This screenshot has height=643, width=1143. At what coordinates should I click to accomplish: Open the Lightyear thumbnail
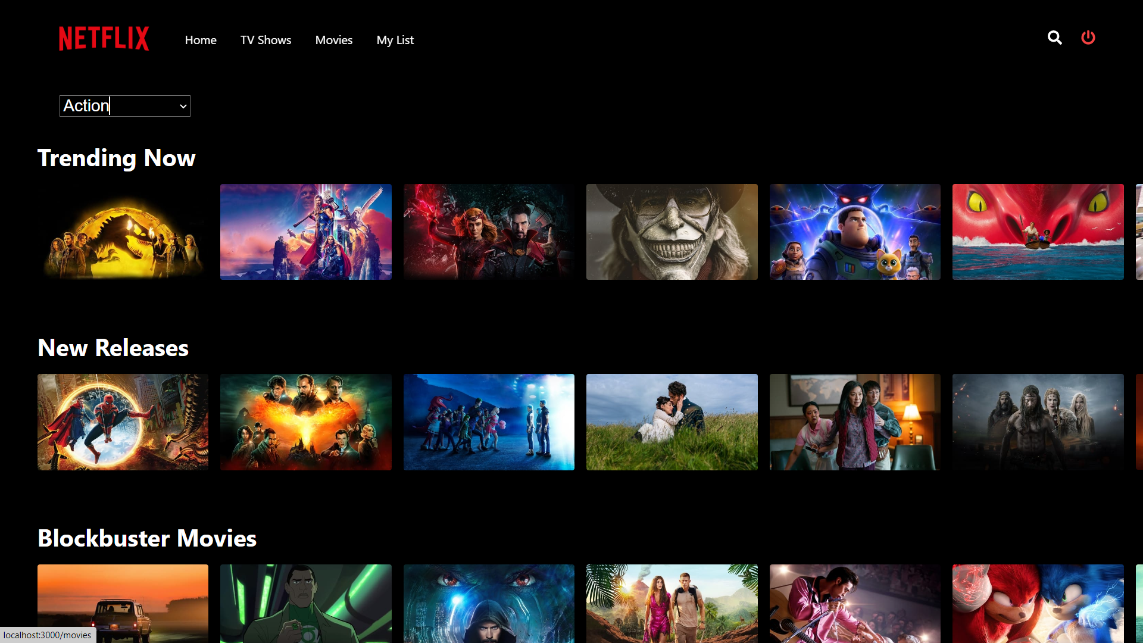coord(855,232)
